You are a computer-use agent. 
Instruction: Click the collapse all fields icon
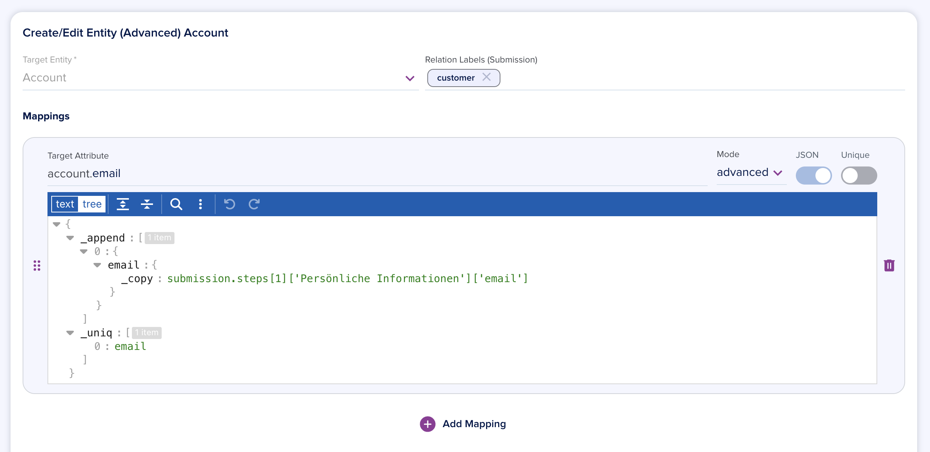point(147,204)
